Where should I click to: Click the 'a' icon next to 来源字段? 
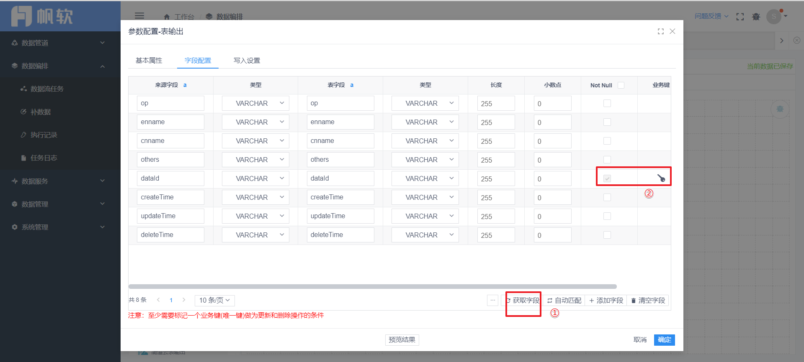(x=185, y=85)
